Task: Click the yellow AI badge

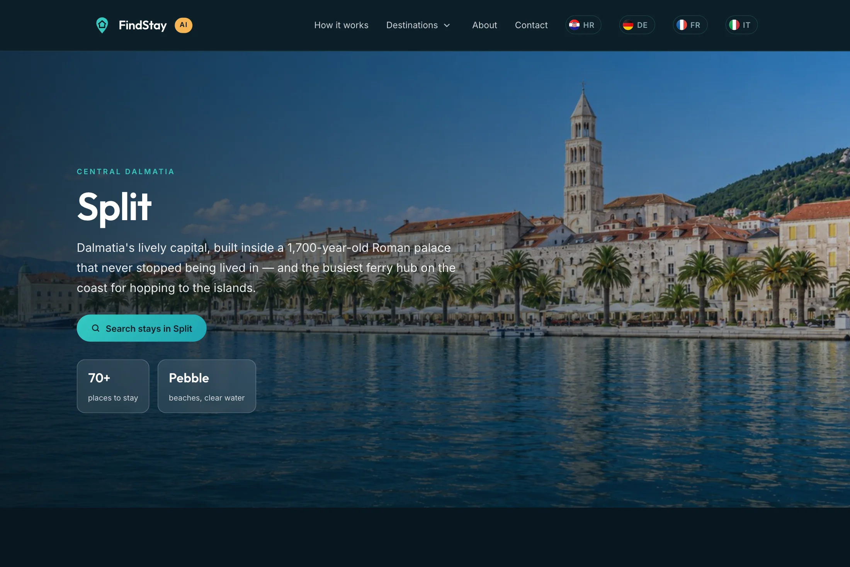Action: coord(184,25)
